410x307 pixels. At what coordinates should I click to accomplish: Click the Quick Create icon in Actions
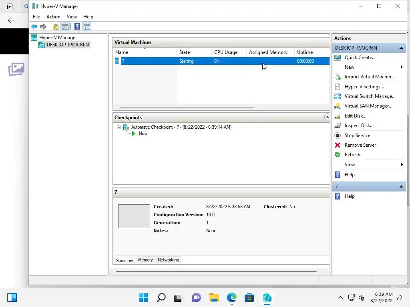[338, 58]
